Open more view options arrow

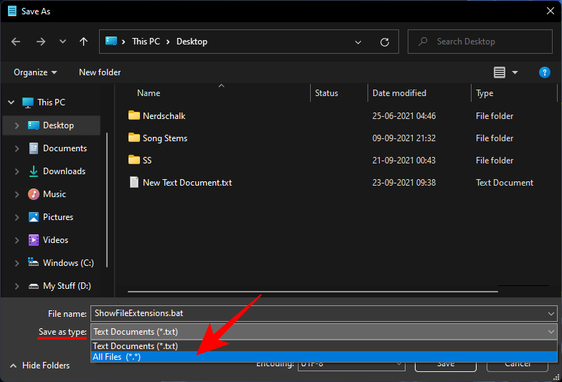[515, 72]
